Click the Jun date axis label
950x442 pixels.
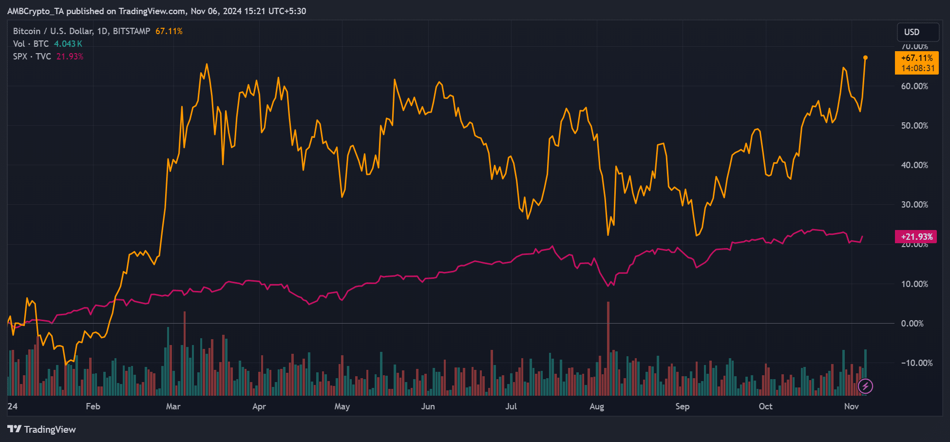[x=428, y=406]
